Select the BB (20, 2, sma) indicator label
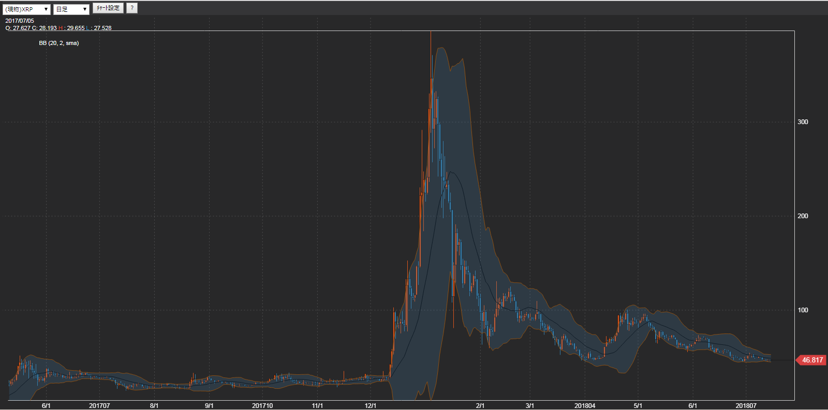828x410 pixels. tap(59, 43)
